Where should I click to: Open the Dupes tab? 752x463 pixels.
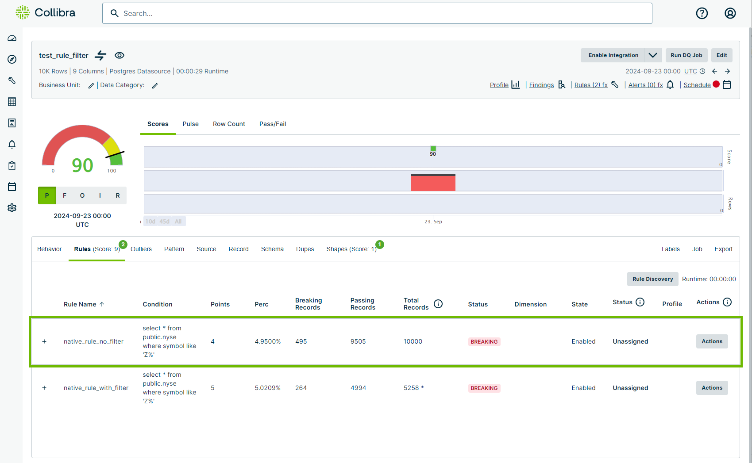click(x=305, y=249)
